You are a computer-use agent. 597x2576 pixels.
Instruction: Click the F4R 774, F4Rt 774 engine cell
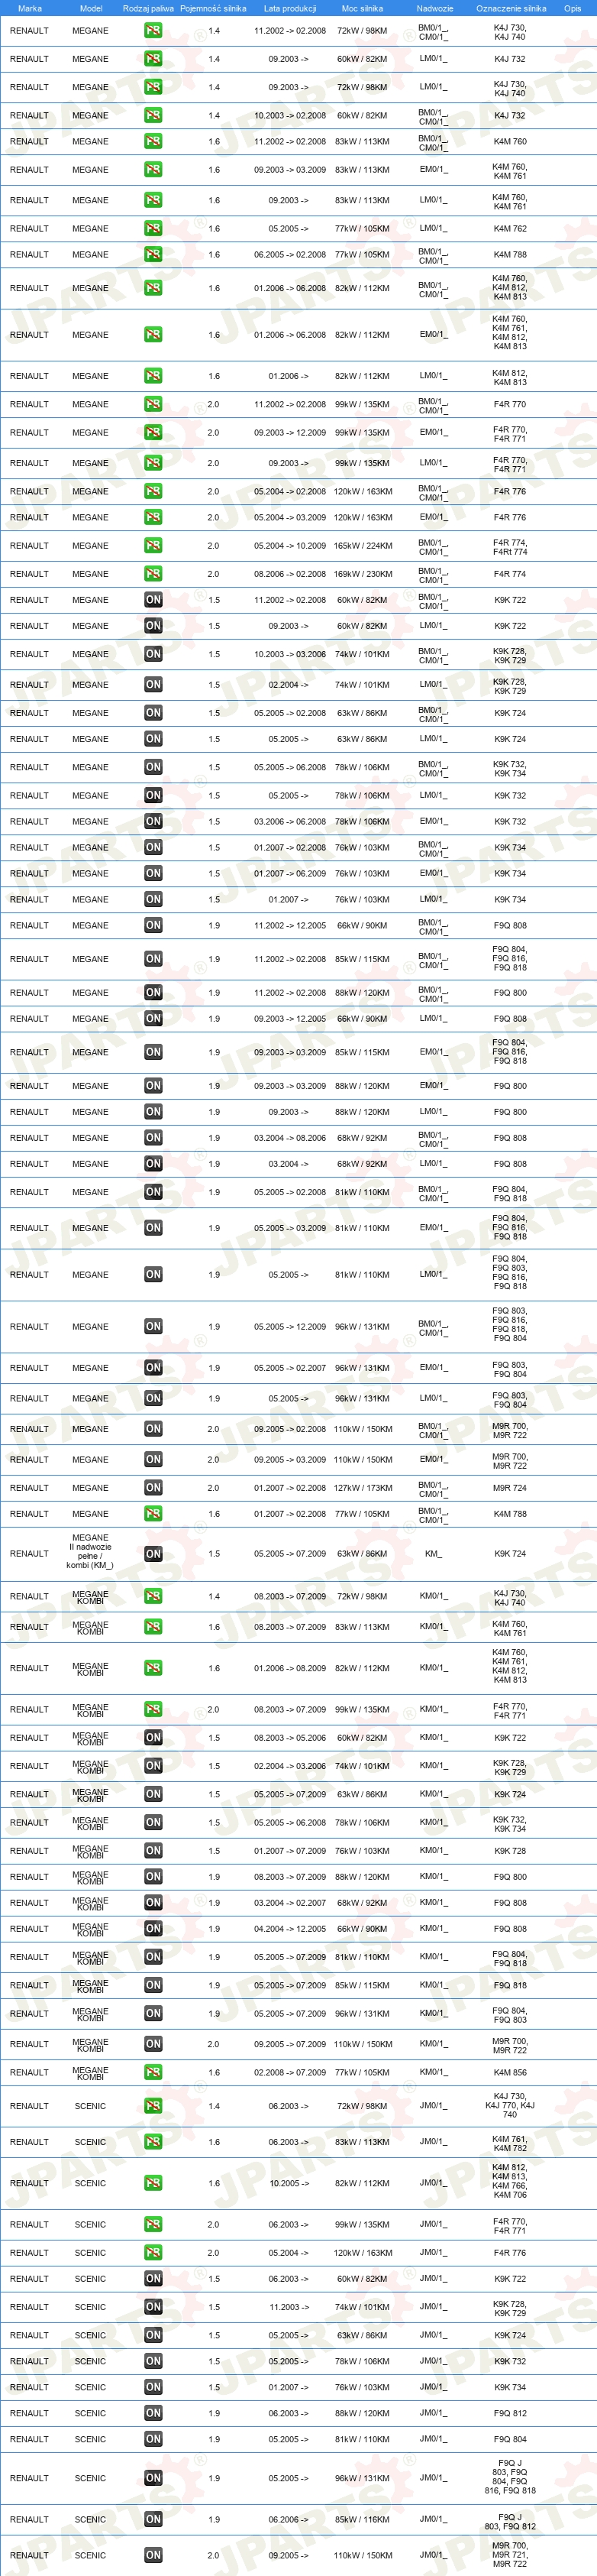(510, 546)
